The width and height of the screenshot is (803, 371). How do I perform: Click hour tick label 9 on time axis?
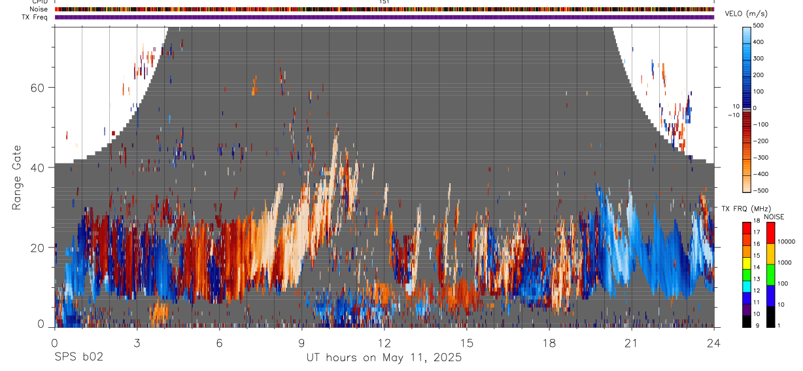click(x=301, y=343)
